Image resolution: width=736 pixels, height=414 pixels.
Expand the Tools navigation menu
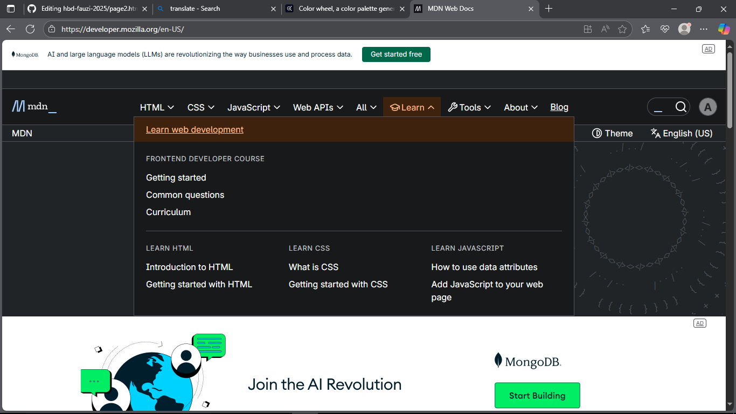469,107
